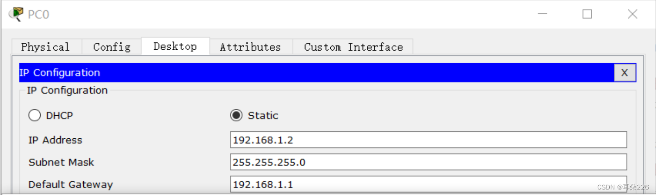Image resolution: width=656 pixels, height=195 pixels.
Task: Open the Attributes tab
Action: pos(251,47)
